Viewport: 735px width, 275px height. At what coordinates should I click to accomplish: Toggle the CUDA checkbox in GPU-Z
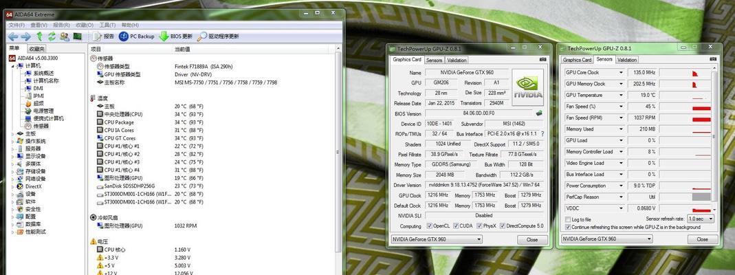click(456, 226)
